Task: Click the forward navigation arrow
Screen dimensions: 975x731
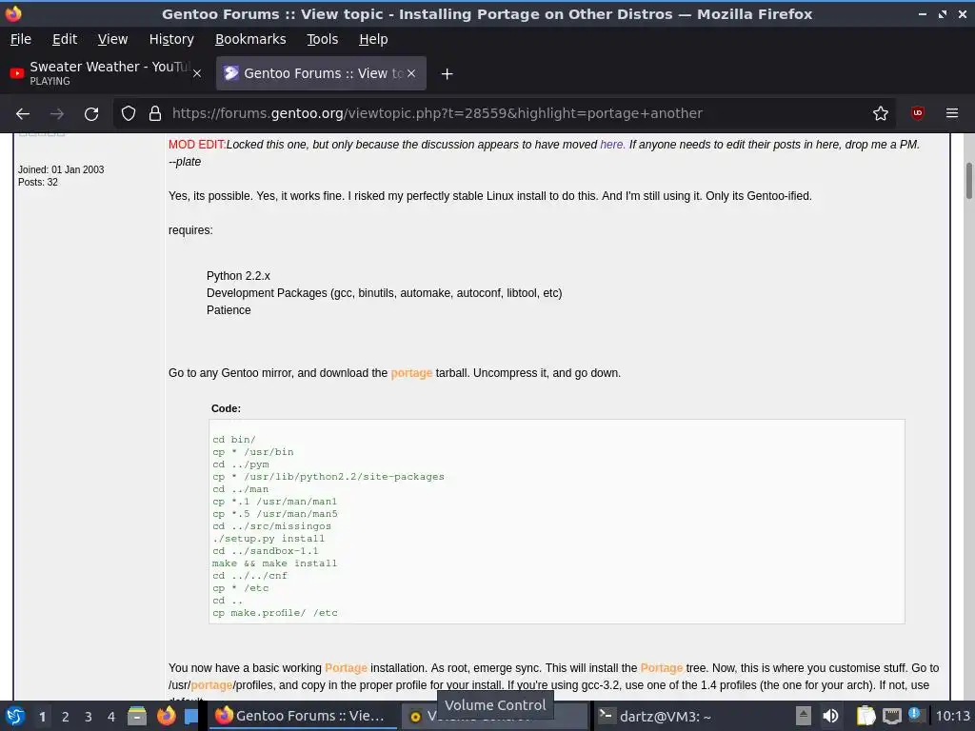Action: (57, 114)
